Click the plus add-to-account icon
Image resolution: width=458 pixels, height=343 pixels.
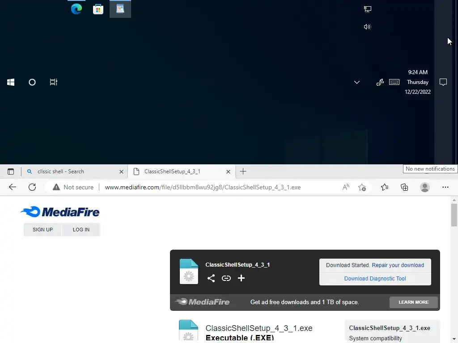pos(241,278)
